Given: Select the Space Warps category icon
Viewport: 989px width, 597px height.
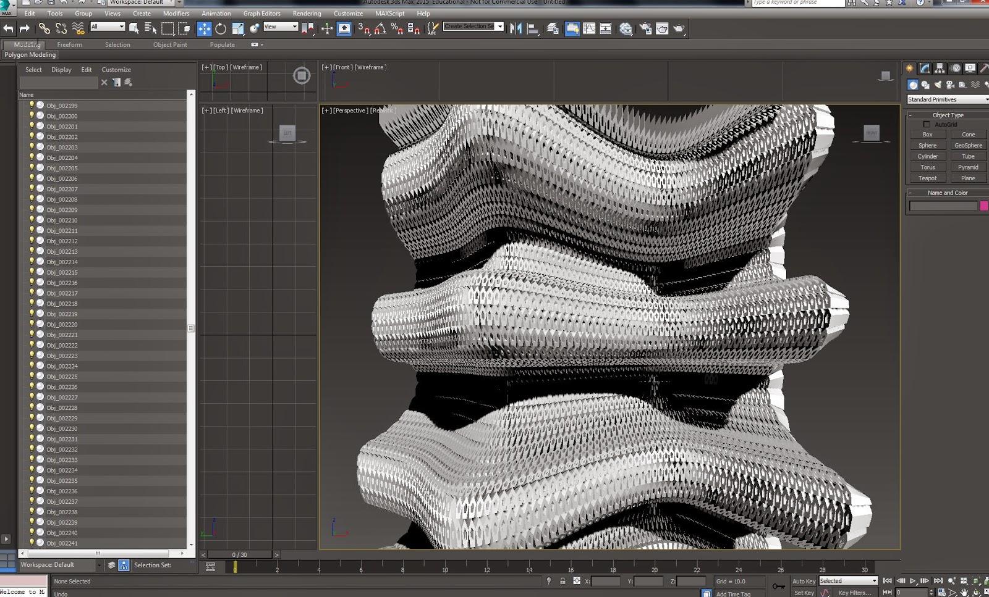Looking at the screenshot, I should coord(975,85).
